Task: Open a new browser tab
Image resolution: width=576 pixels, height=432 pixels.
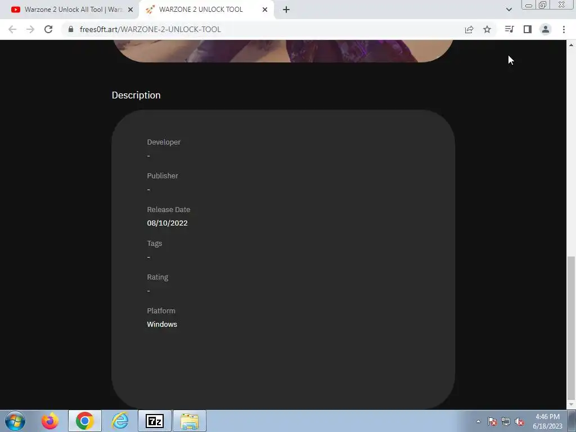Action: pos(286,10)
